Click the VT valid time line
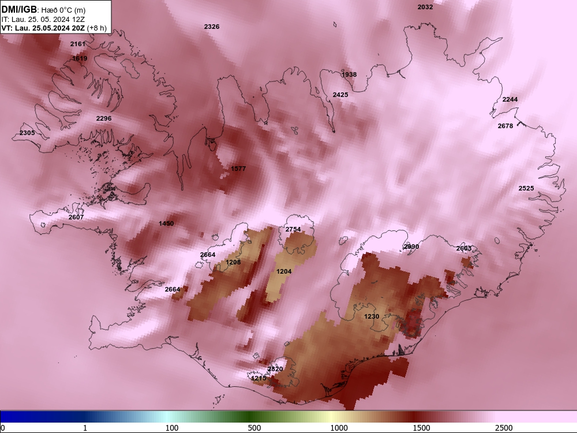577x433 pixels. 54,28
